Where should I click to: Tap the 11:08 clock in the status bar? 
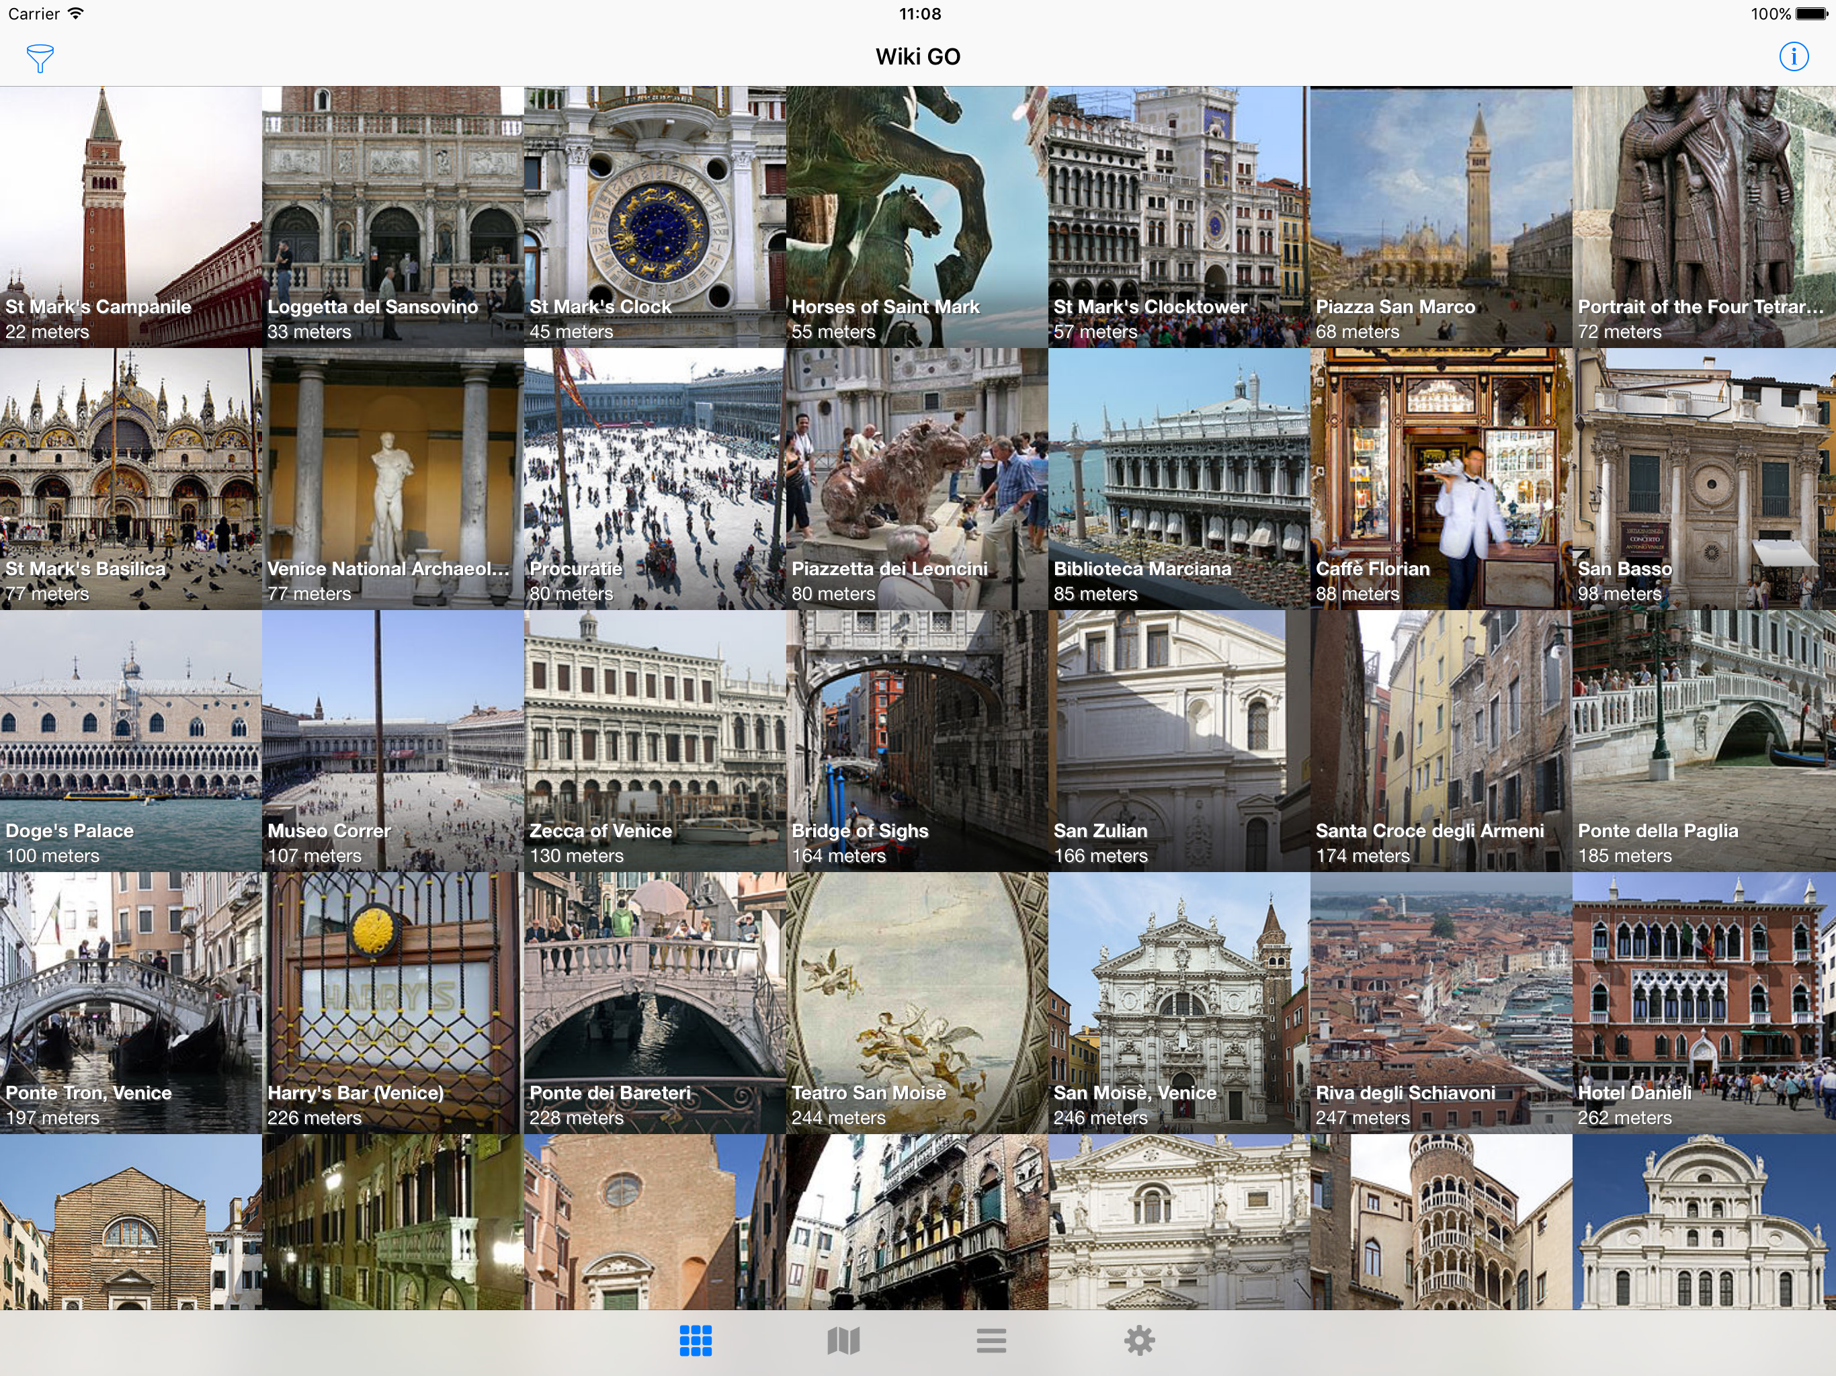pos(919,14)
